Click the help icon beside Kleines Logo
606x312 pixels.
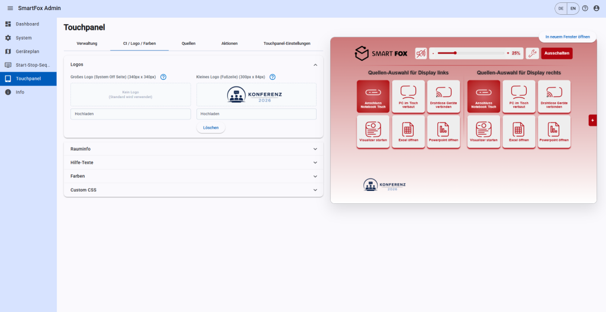point(272,77)
